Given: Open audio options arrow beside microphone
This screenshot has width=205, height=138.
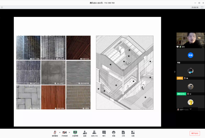Looking at the screenshot, I should point(60,132).
